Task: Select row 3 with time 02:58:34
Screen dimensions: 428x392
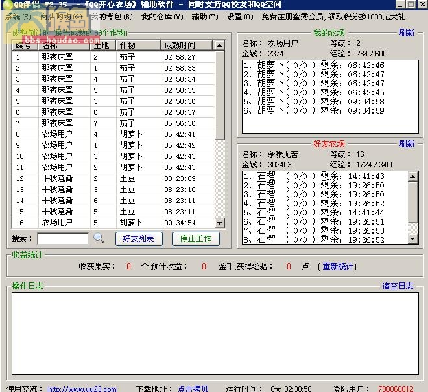Action: (x=113, y=79)
